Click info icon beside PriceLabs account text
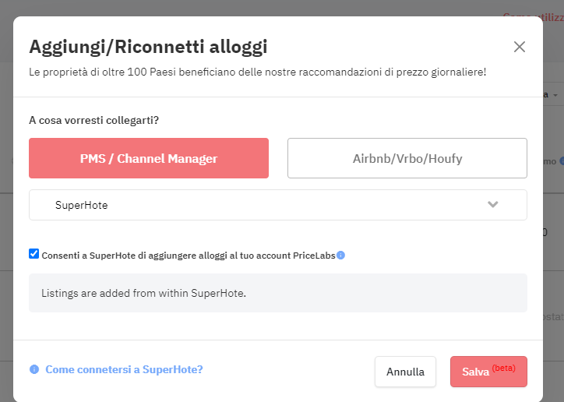The image size is (564, 402). click(x=340, y=256)
